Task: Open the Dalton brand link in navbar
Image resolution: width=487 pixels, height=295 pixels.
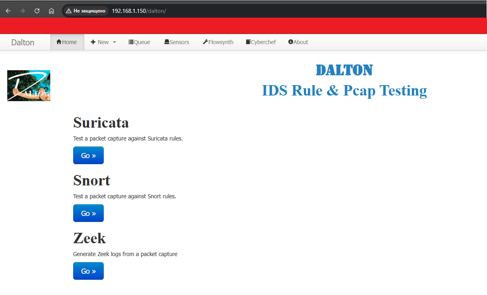Action: (x=23, y=42)
